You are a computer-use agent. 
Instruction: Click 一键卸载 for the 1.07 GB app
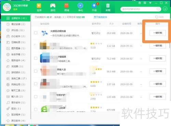(x=158, y=84)
